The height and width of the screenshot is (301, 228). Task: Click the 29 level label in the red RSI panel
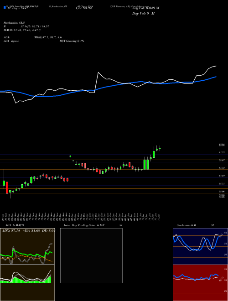(226, 291)
